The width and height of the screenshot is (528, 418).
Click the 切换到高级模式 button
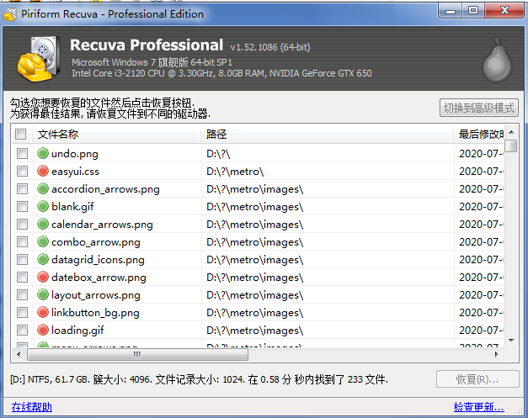coord(479,108)
